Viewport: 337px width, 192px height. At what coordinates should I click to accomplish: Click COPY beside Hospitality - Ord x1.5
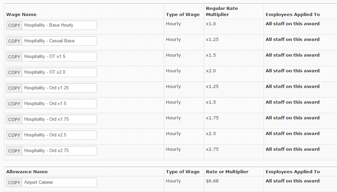14,104
